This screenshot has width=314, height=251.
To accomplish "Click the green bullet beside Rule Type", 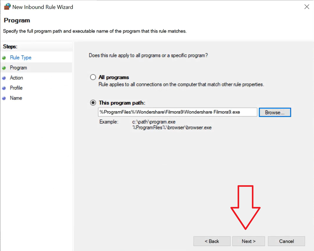I will 4,58.
